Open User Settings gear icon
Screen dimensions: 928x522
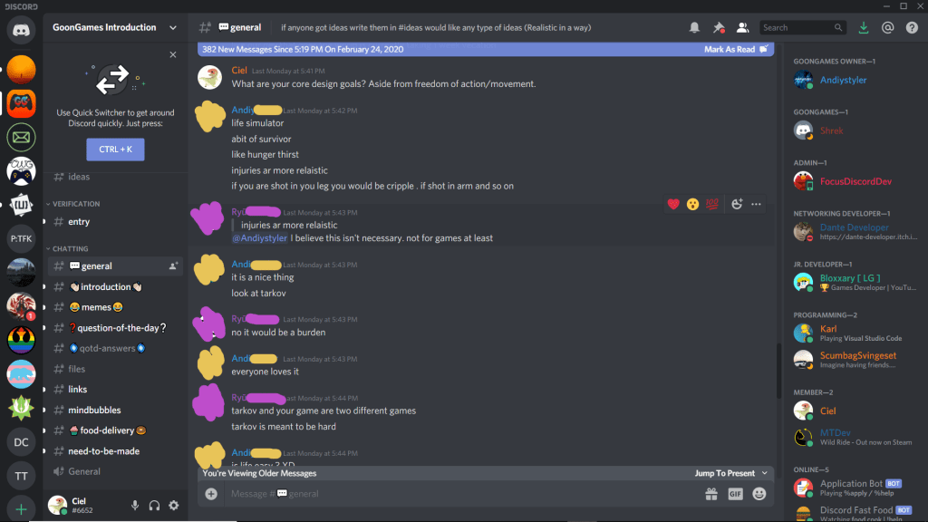click(173, 506)
